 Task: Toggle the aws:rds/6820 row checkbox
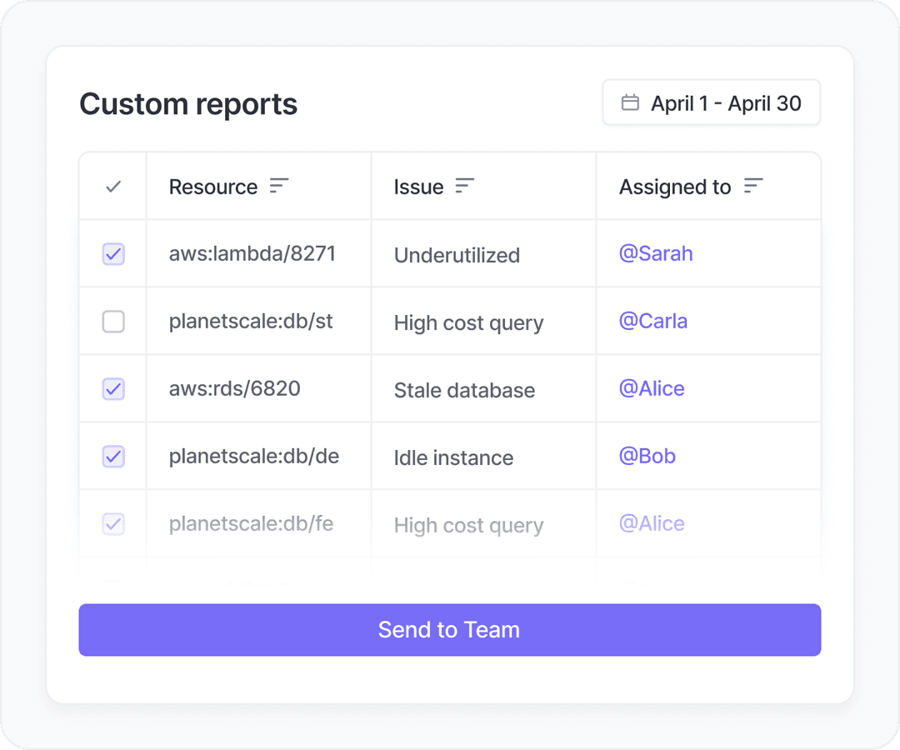[113, 389]
